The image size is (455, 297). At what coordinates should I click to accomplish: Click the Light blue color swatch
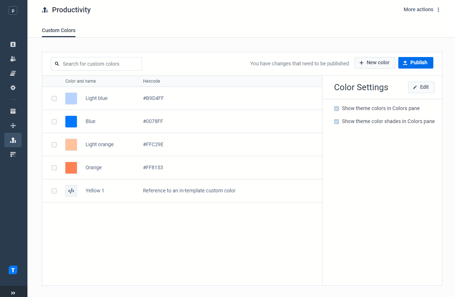[71, 99]
